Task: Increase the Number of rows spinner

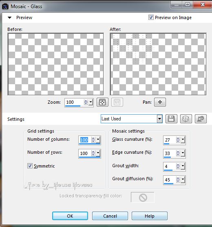Action: 93,152
